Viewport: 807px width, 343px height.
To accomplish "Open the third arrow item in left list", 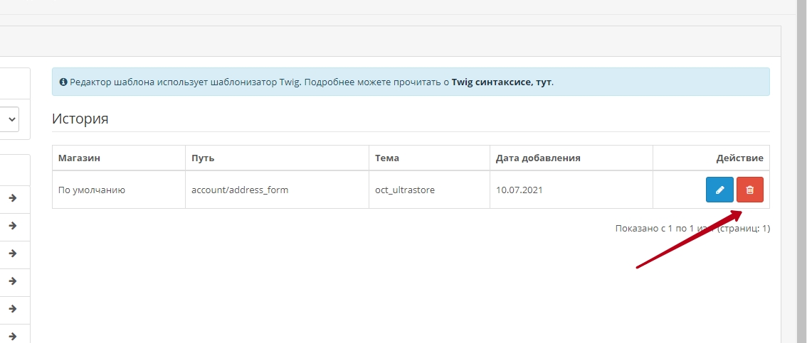I will click(13, 254).
